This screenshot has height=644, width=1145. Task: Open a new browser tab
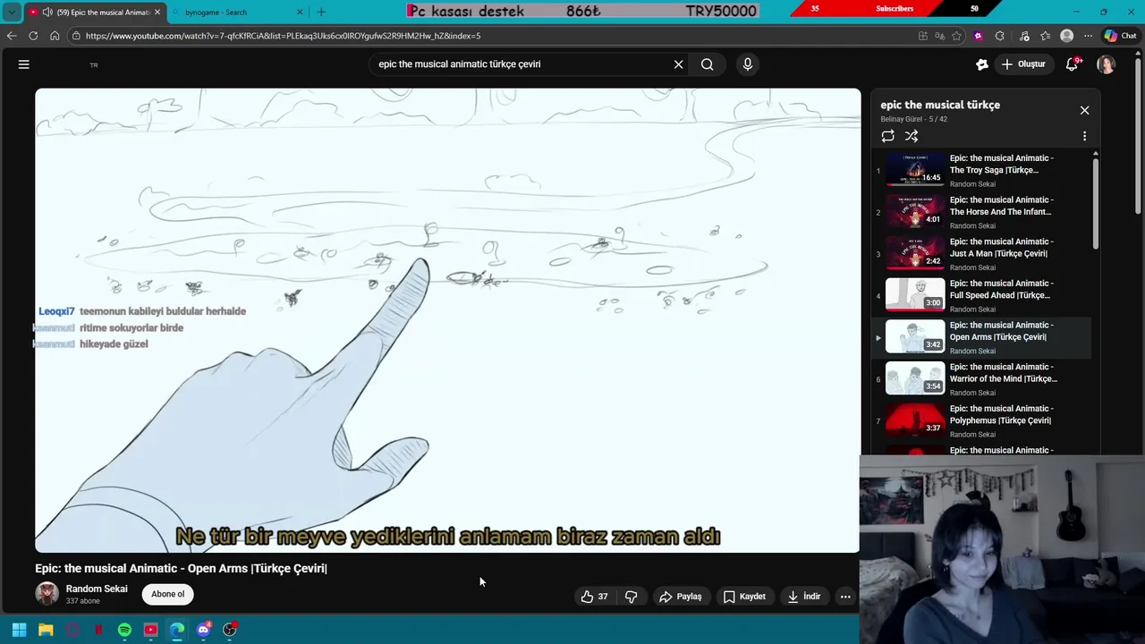tap(321, 12)
